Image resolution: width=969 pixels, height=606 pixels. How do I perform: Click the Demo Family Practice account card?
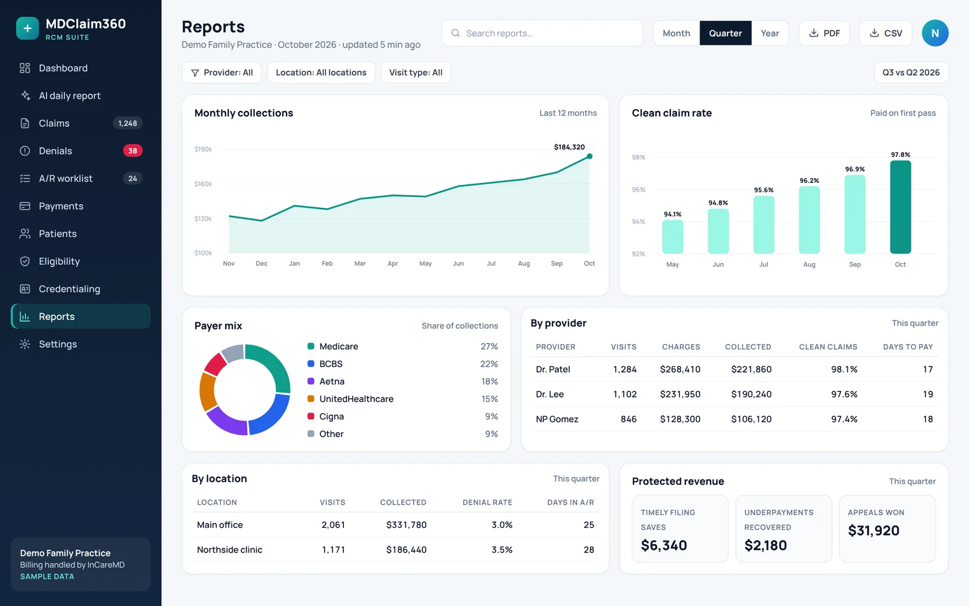coord(81,564)
